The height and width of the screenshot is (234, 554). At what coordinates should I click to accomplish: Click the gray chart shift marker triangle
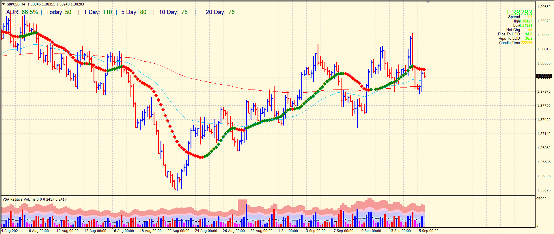coord(428,2)
